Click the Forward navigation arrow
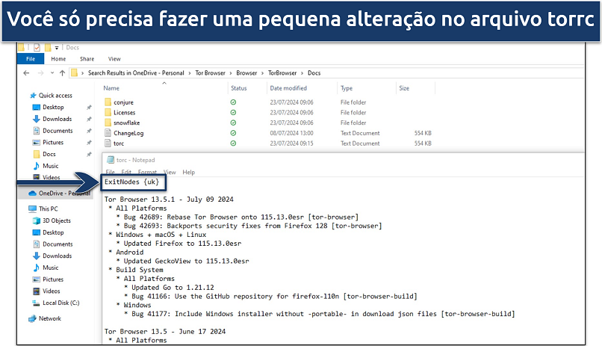602x346 pixels. pyautogui.click(x=40, y=73)
